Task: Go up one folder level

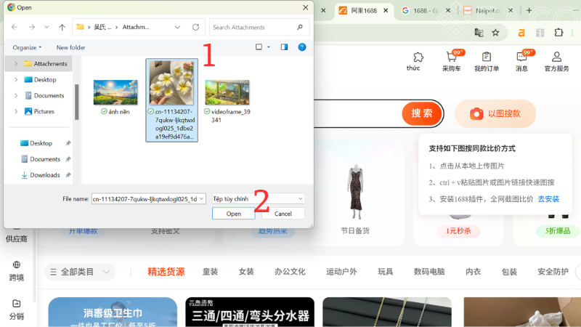Action: click(62, 27)
